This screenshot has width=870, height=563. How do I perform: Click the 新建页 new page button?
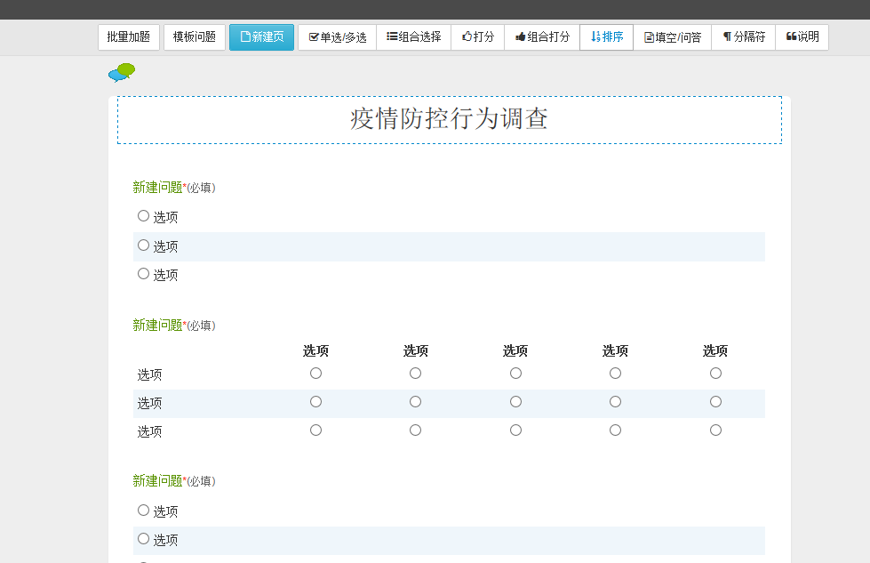pos(261,37)
